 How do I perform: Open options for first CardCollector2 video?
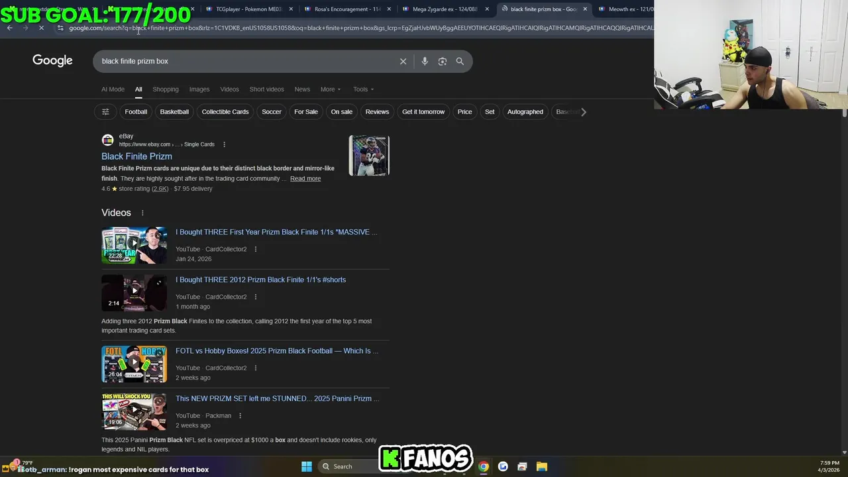[255, 249]
